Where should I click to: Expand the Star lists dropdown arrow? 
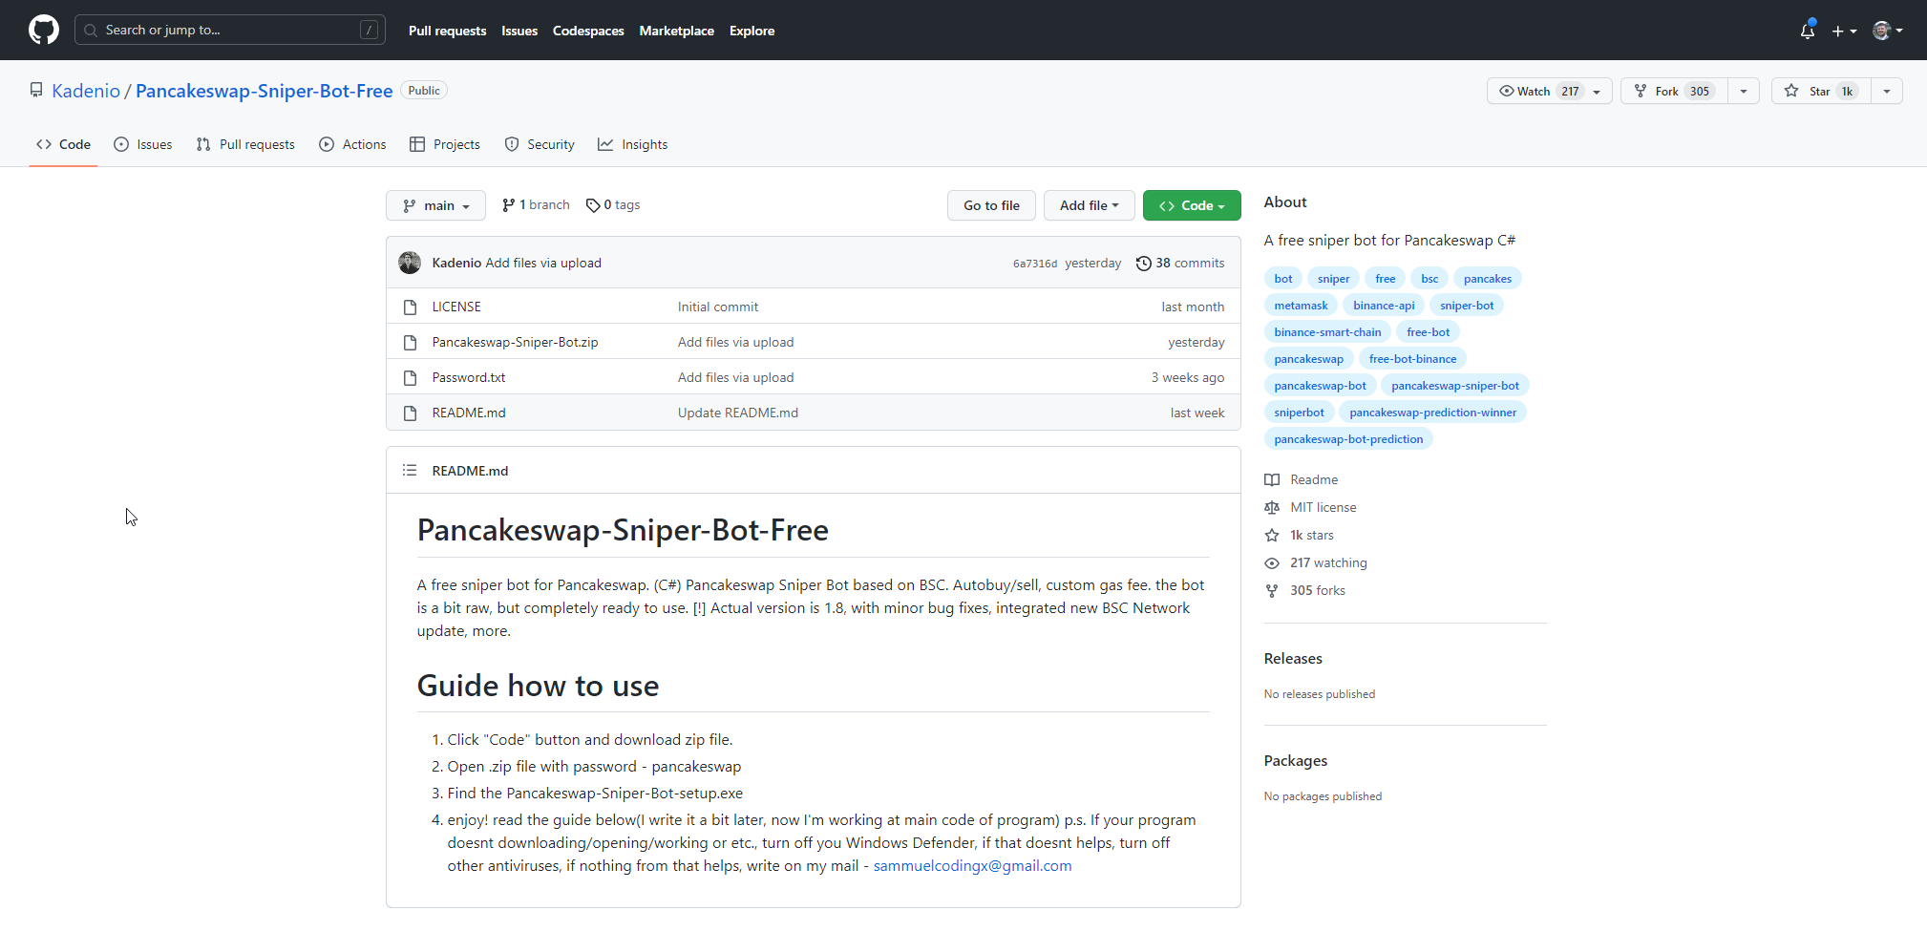tap(1887, 91)
